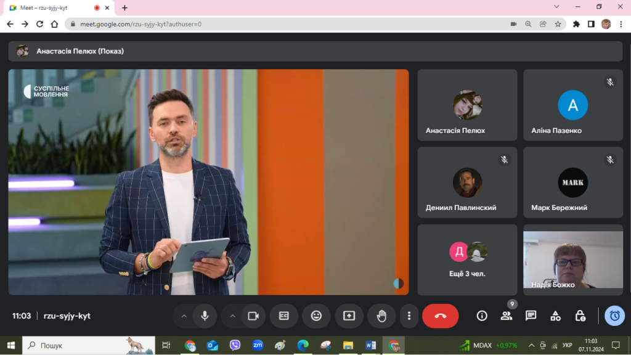Go to Chrome home page icon
The width and height of the screenshot is (631, 355).
tap(54, 24)
